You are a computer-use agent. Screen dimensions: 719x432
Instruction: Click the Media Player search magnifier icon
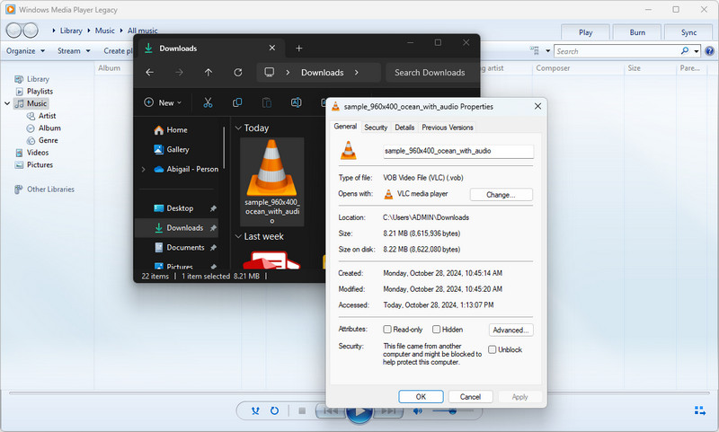[685, 51]
